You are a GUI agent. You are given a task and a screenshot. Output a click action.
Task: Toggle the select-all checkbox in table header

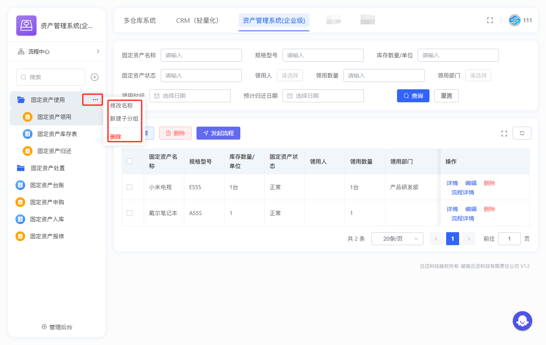point(129,161)
